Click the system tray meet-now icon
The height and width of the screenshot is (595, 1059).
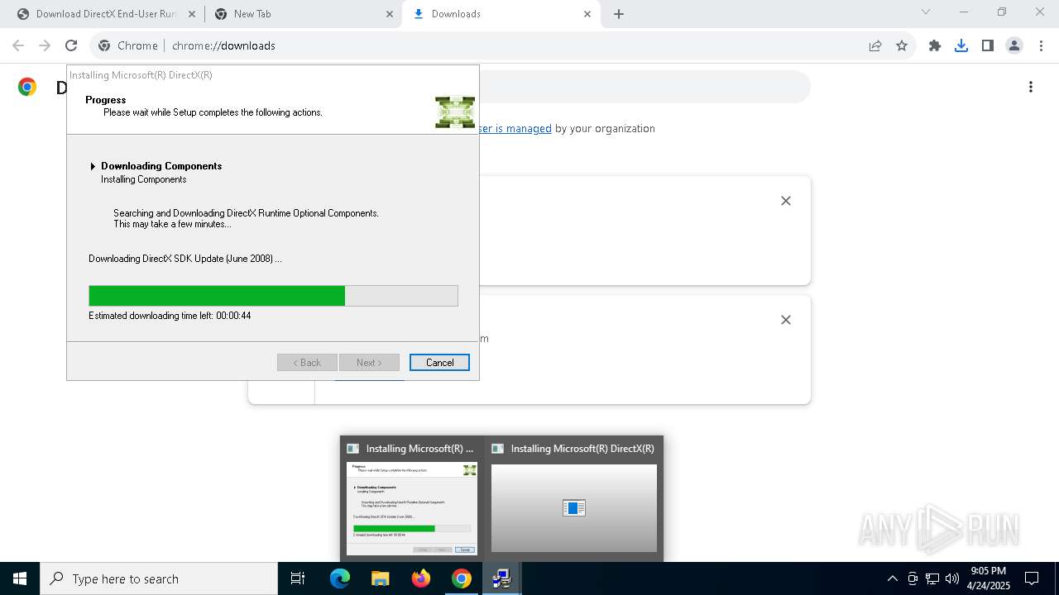pos(913,578)
